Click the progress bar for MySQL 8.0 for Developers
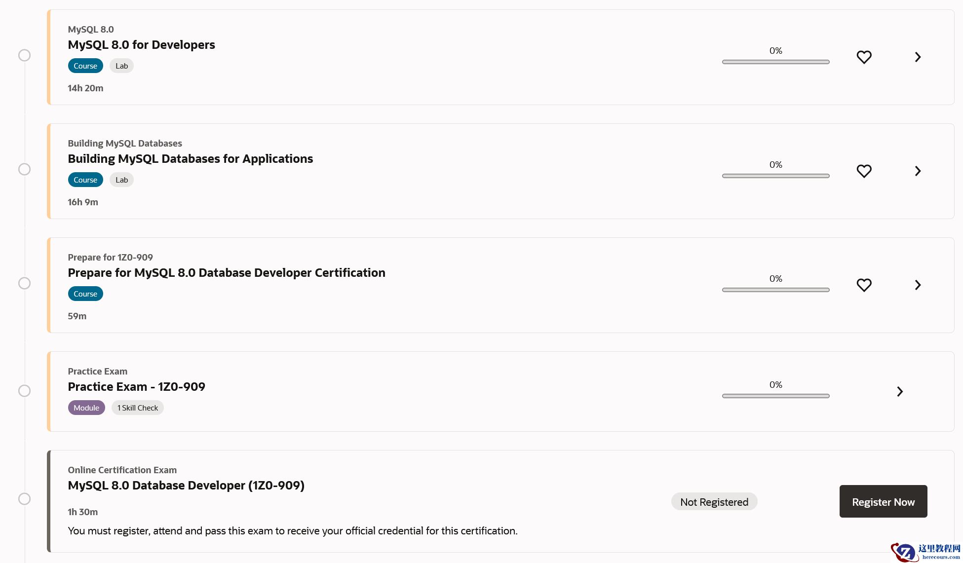The height and width of the screenshot is (563, 963). coord(775,62)
